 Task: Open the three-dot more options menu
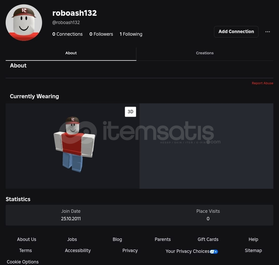(267, 32)
